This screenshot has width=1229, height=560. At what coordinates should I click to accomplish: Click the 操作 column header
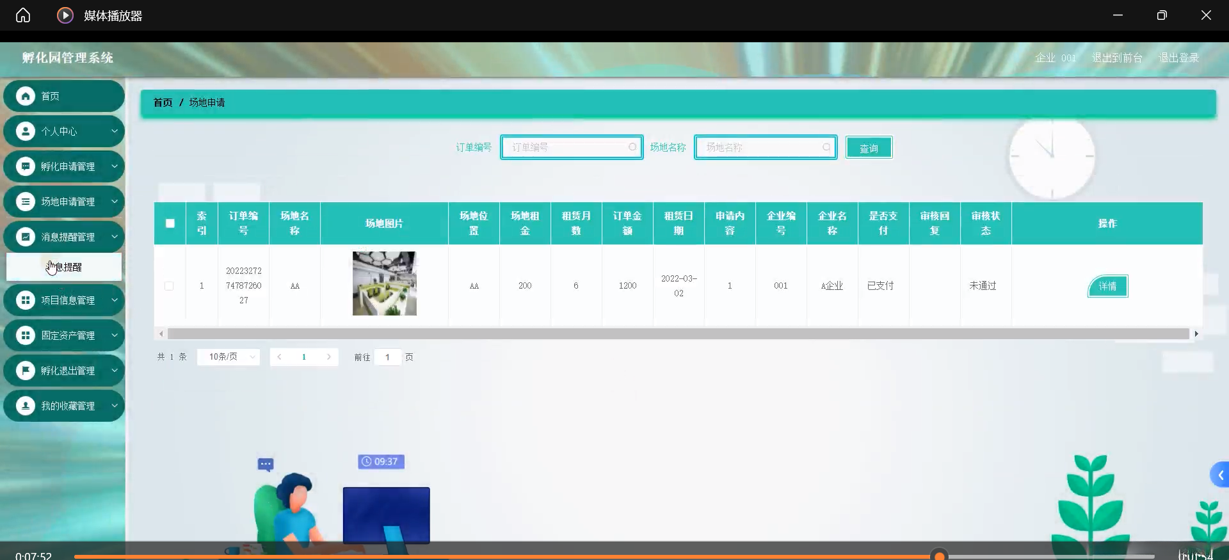[1107, 223]
